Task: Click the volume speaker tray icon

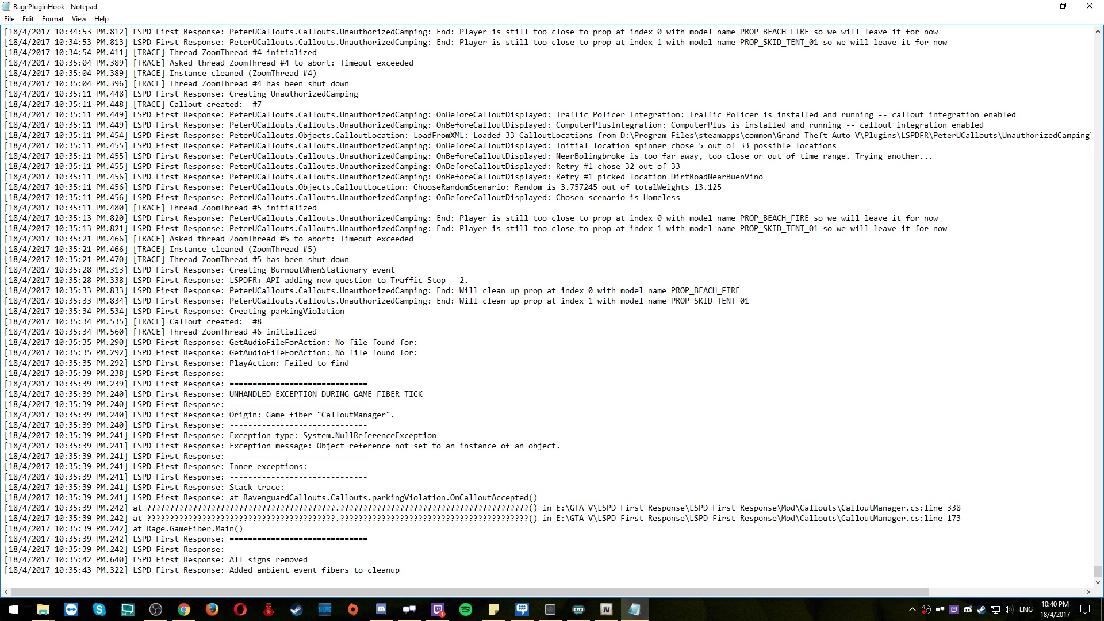Action: [1008, 609]
